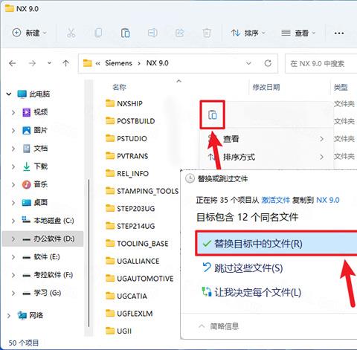Select the PVTRANS folder
This screenshot has height=350, width=357.
coord(126,156)
